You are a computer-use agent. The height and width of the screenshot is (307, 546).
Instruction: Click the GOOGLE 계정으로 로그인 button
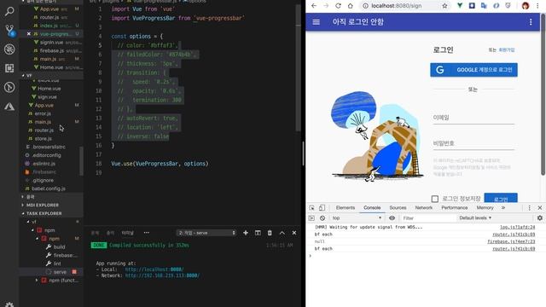[x=473, y=70]
